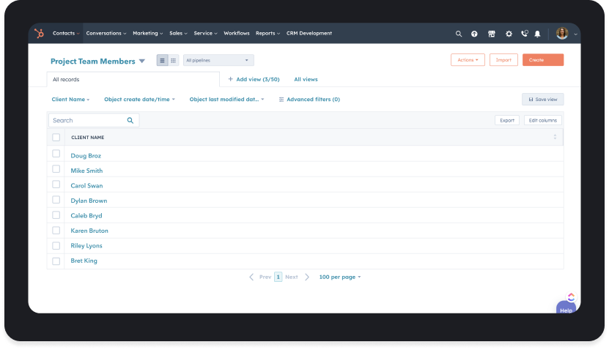Check the box for Doug Broz
The image size is (609, 350).
56,154
